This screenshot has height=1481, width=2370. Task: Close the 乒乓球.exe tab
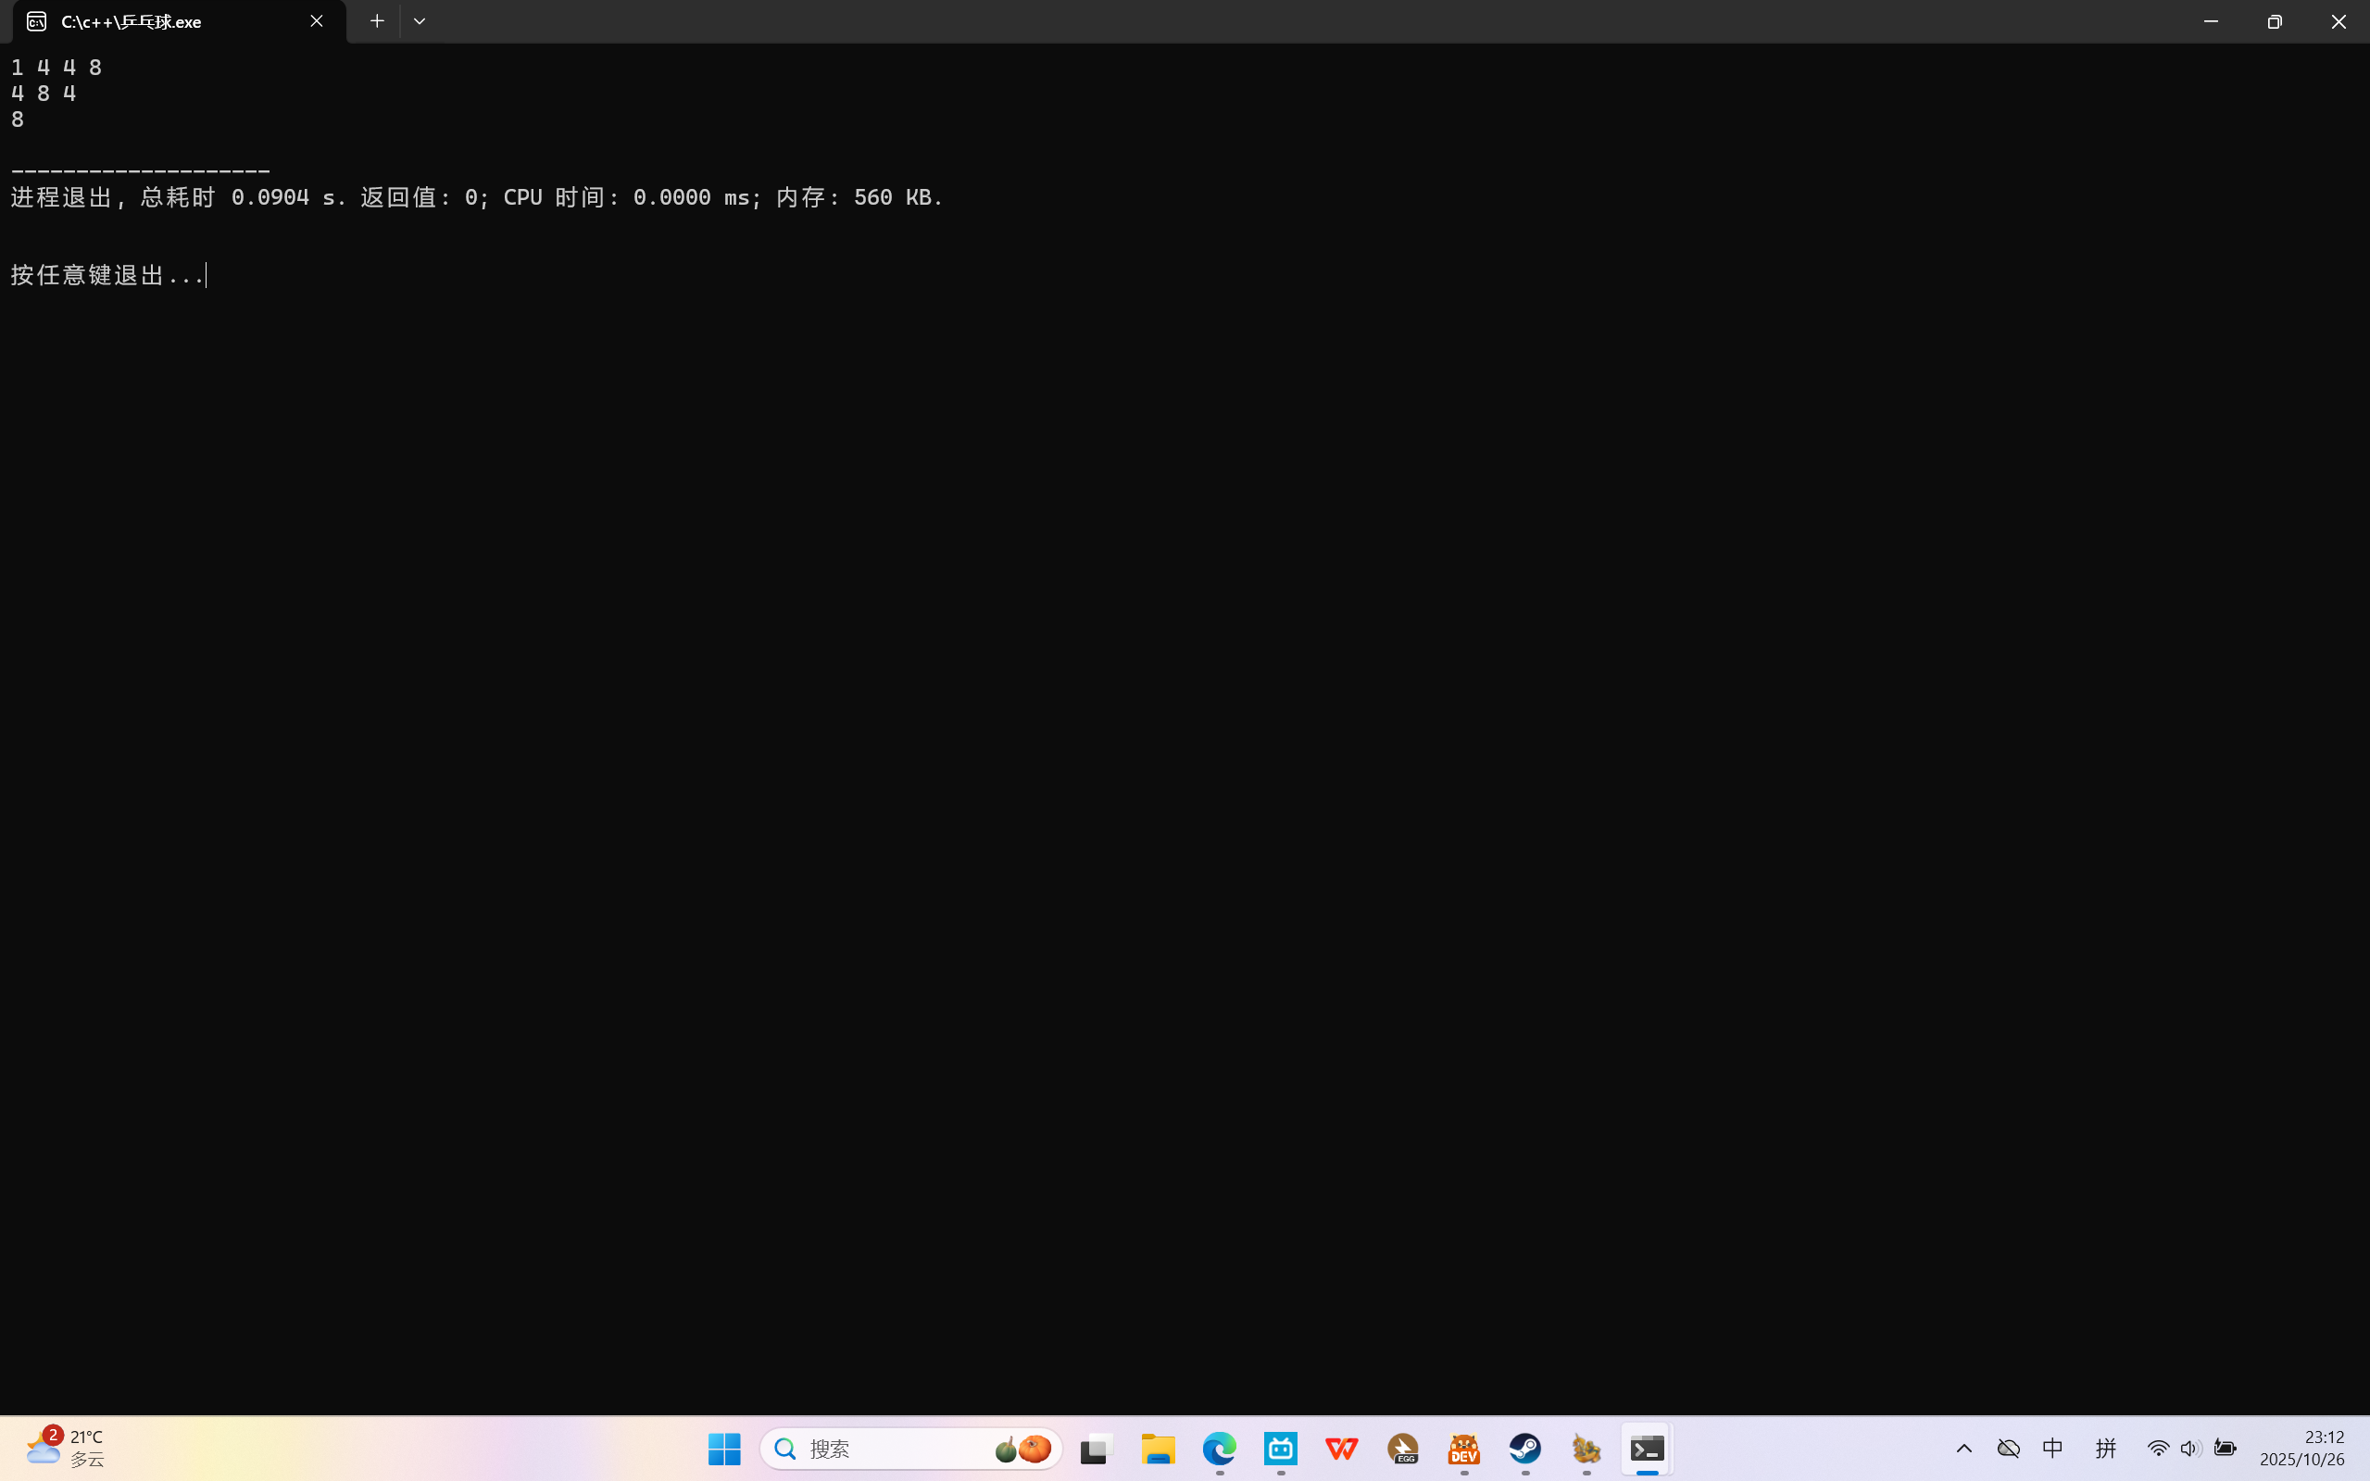317,21
